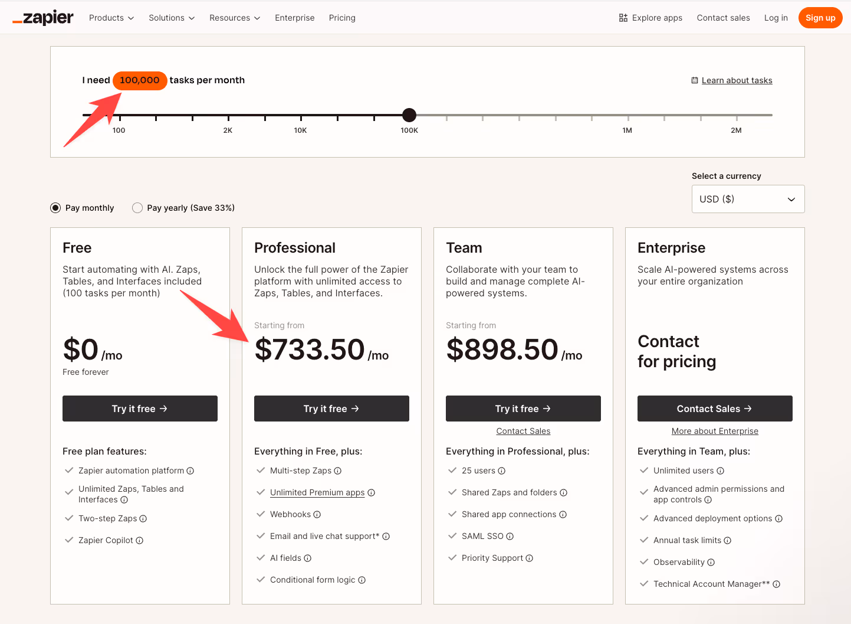
Task: Open info icon next to Zapier Copilot
Action: [140, 540]
